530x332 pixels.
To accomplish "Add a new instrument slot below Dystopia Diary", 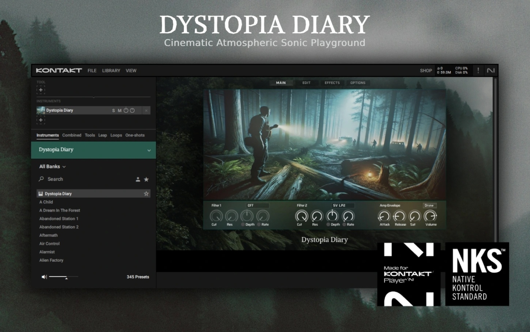I will tap(41, 120).
